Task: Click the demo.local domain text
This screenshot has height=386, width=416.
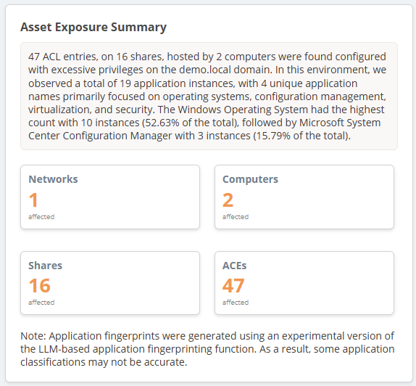Action: pos(225,70)
